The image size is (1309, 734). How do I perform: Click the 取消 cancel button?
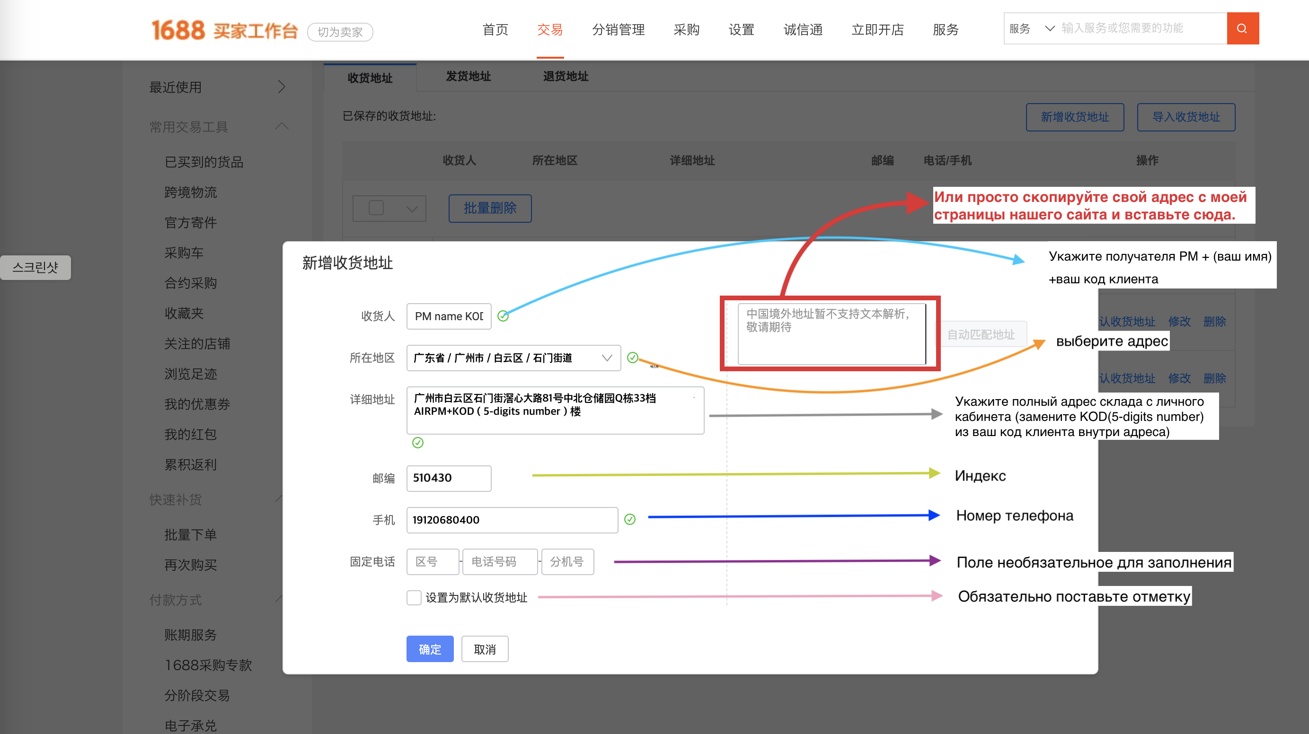point(484,649)
